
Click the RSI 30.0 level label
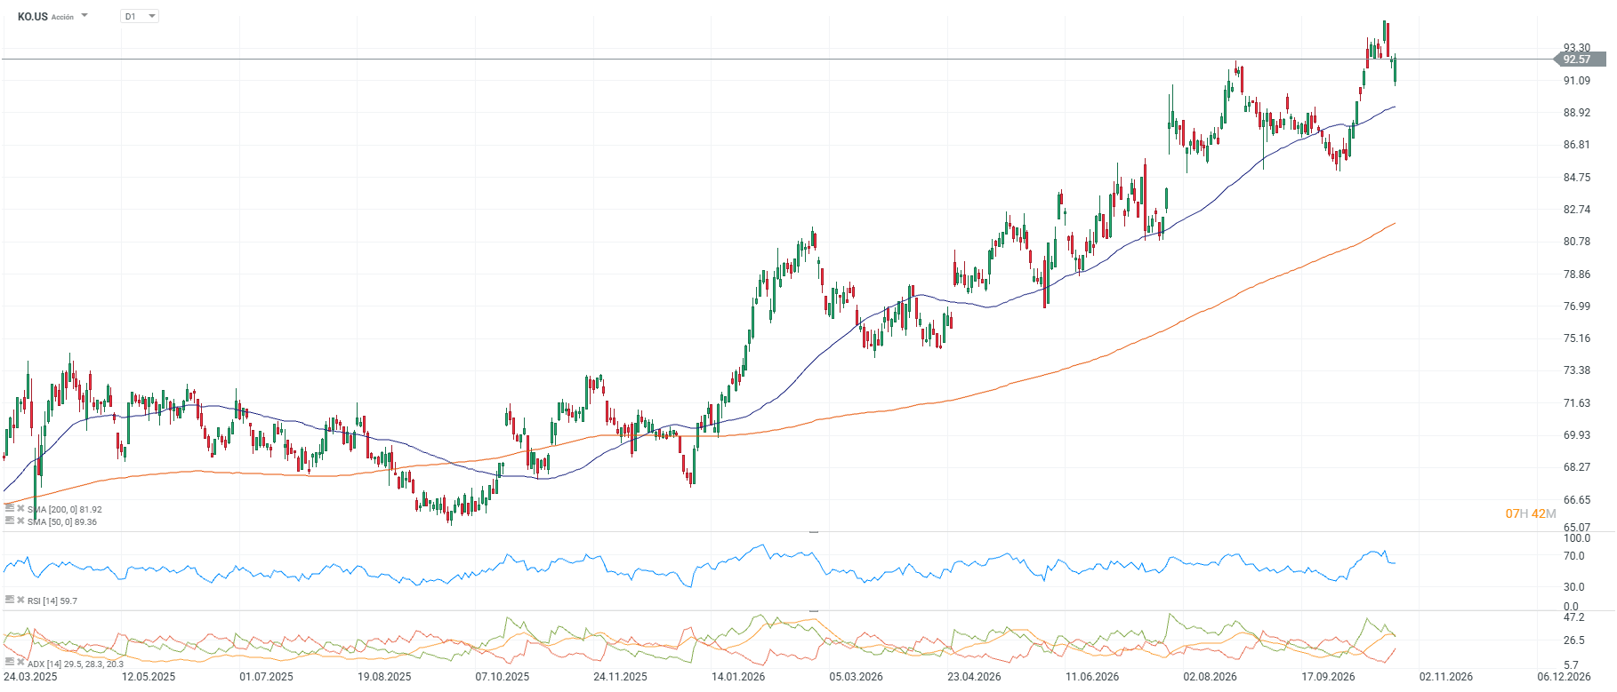coord(1574,587)
